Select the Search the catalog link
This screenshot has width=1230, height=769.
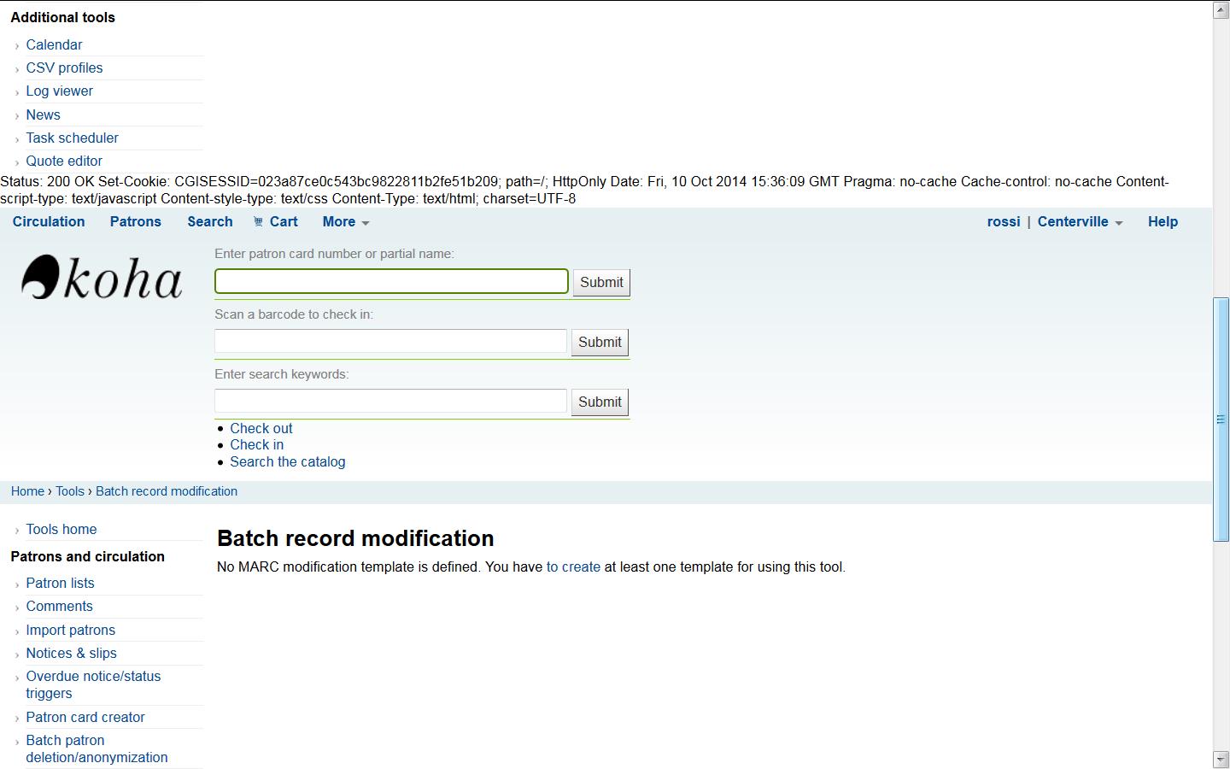point(288,461)
